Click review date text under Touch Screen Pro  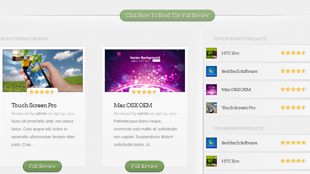[x=64, y=114]
